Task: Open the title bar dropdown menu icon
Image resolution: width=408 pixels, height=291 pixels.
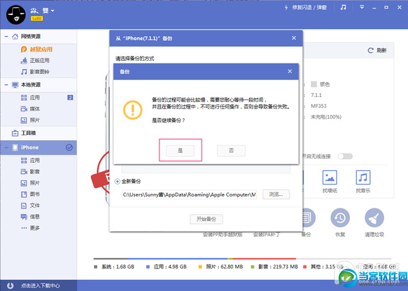Action: click(362, 7)
